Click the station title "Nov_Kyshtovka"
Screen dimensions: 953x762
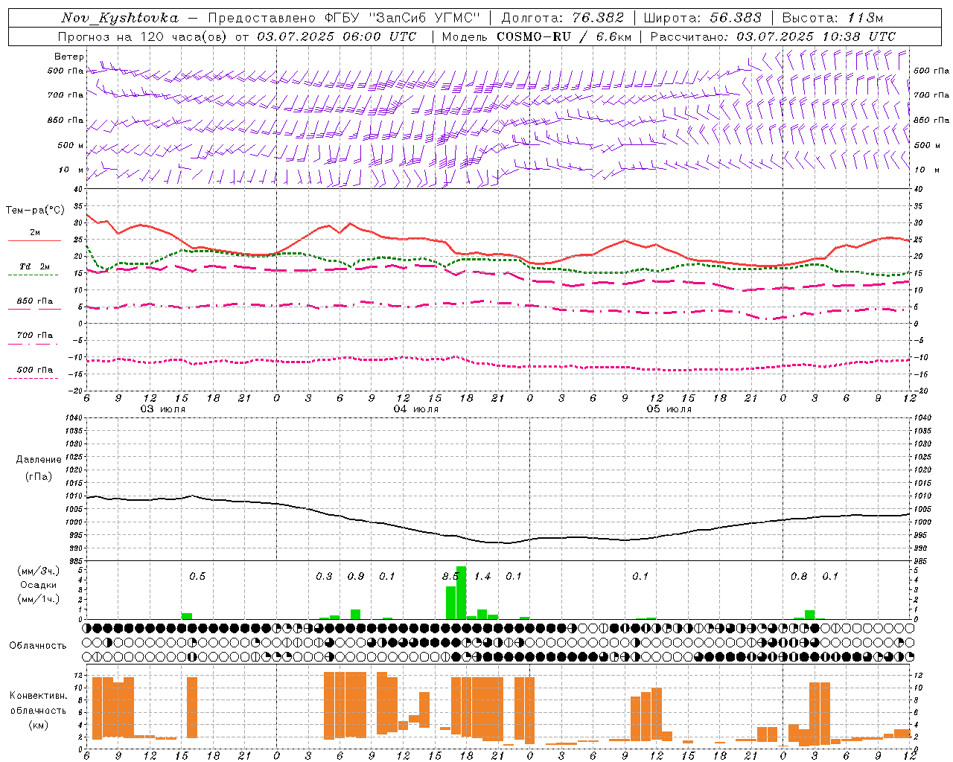pos(119,18)
